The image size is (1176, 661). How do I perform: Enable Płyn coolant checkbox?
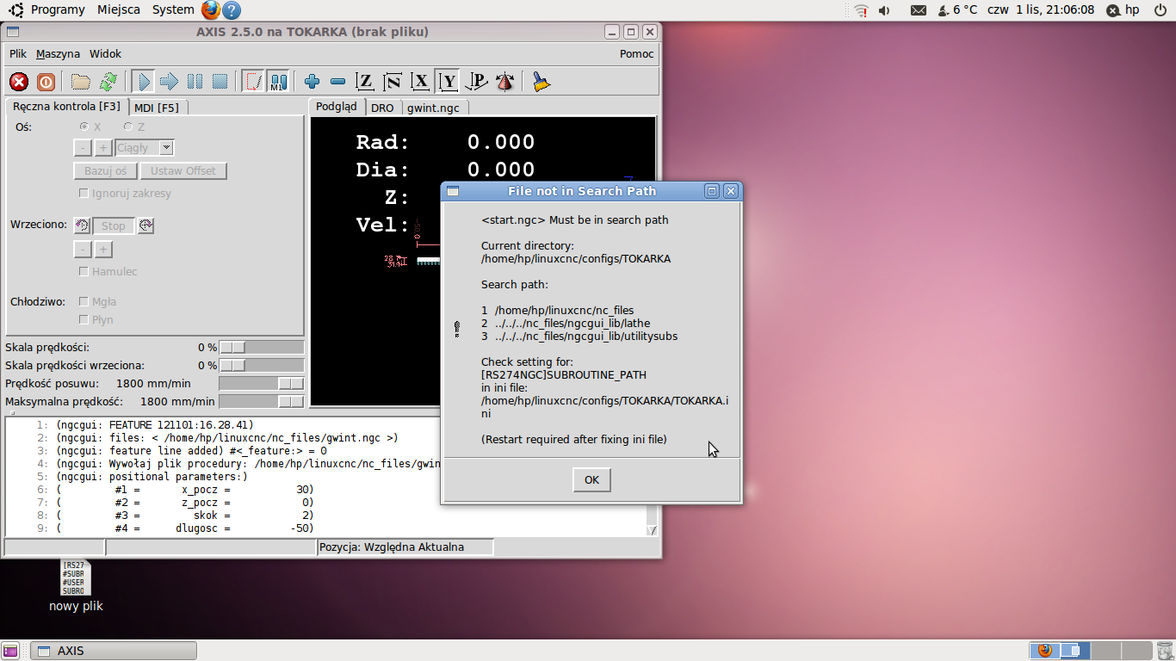click(84, 320)
